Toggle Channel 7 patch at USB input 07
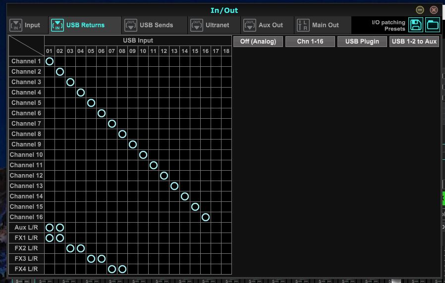This screenshot has width=445, height=283. (x=112, y=124)
